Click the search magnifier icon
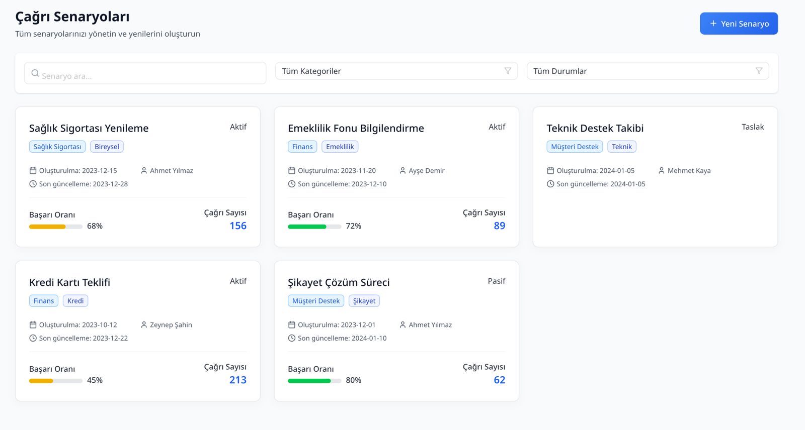805x430 pixels. point(35,73)
